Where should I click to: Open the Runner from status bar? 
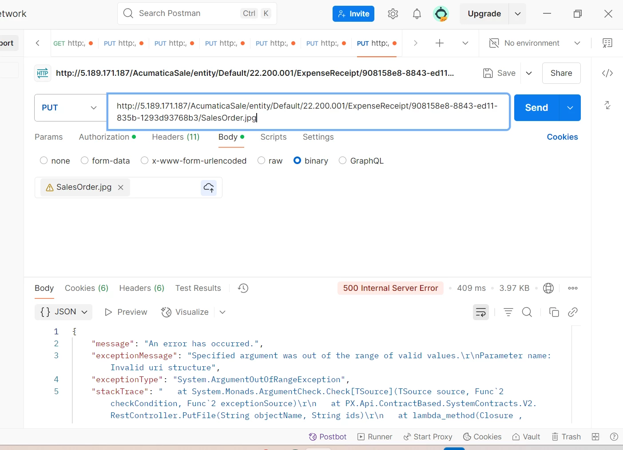pyautogui.click(x=375, y=437)
